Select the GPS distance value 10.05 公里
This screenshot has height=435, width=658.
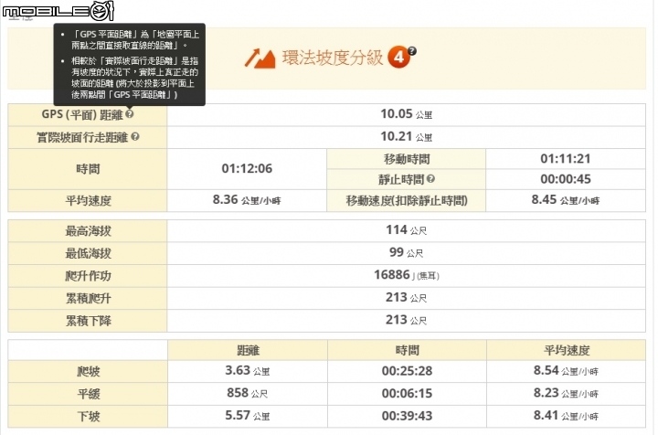406,114
